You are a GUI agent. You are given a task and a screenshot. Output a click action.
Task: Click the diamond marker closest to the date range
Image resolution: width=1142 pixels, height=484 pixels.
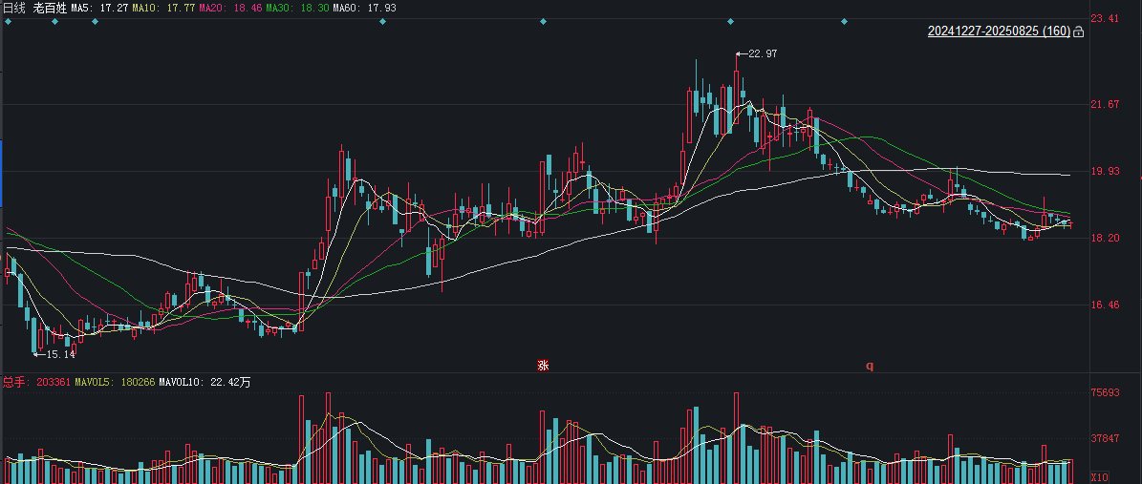point(844,21)
